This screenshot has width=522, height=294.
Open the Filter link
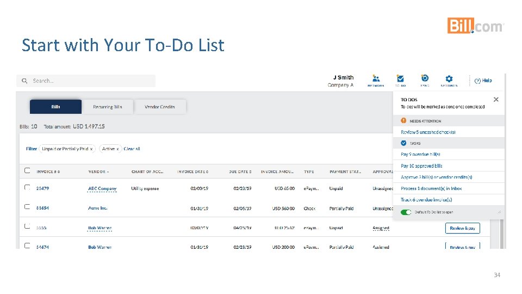(32, 149)
